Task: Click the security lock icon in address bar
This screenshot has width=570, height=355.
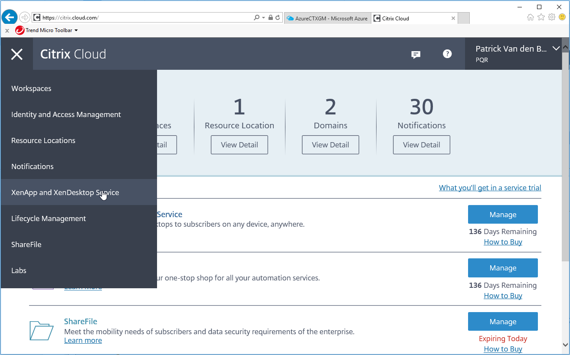Action: (x=271, y=18)
